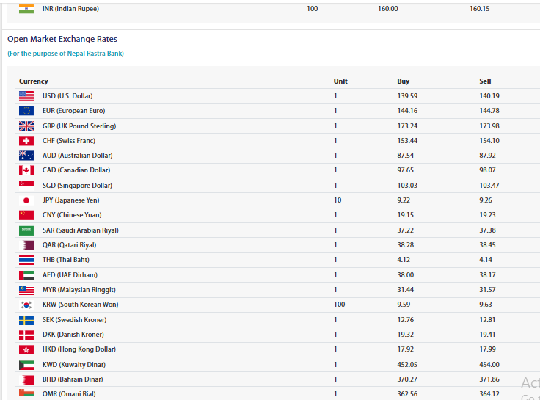The width and height of the screenshot is (540, 400).
Task: Click the Buy column header
Action: pyautogui.click(x=404, y=81)
